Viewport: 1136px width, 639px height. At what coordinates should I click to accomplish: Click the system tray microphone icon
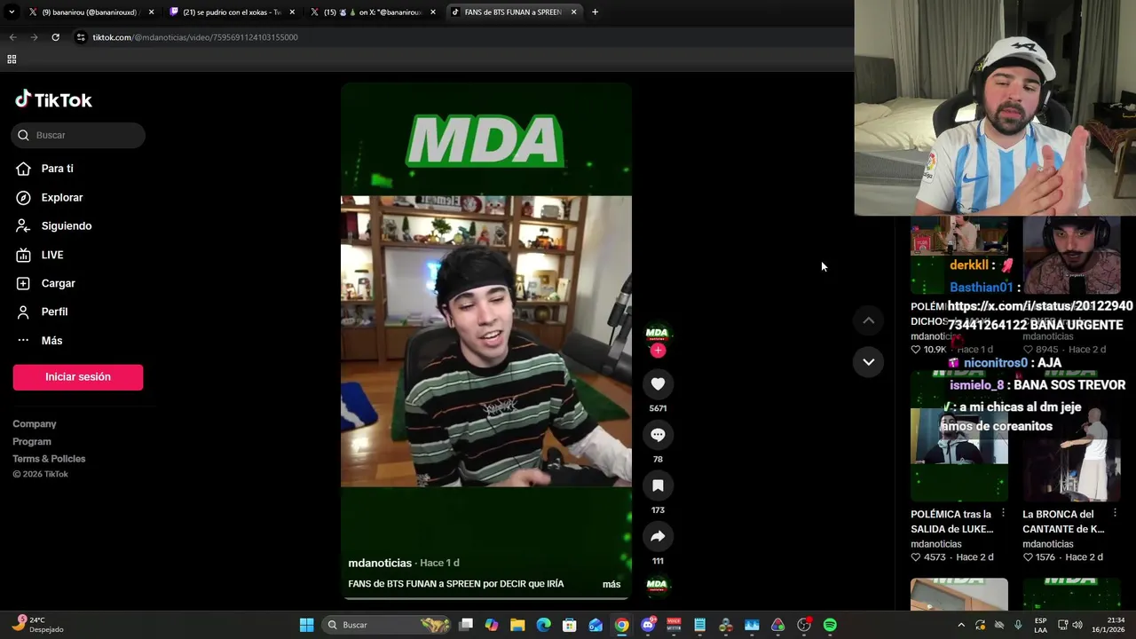[1018, 625]
